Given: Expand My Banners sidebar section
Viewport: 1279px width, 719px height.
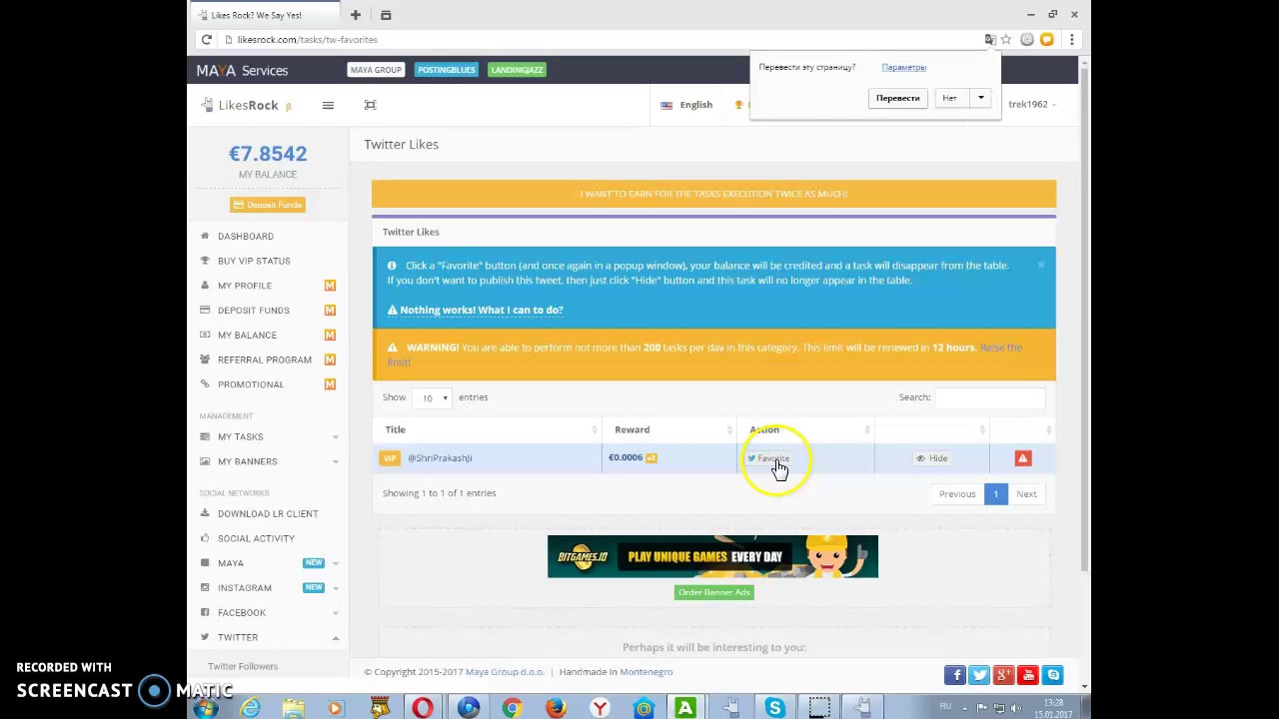Looking at the screenshot, I should 270,461.
